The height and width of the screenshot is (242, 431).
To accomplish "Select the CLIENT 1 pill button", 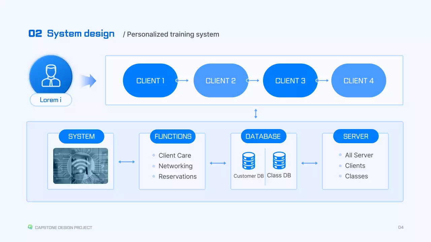I will point(150,81).
